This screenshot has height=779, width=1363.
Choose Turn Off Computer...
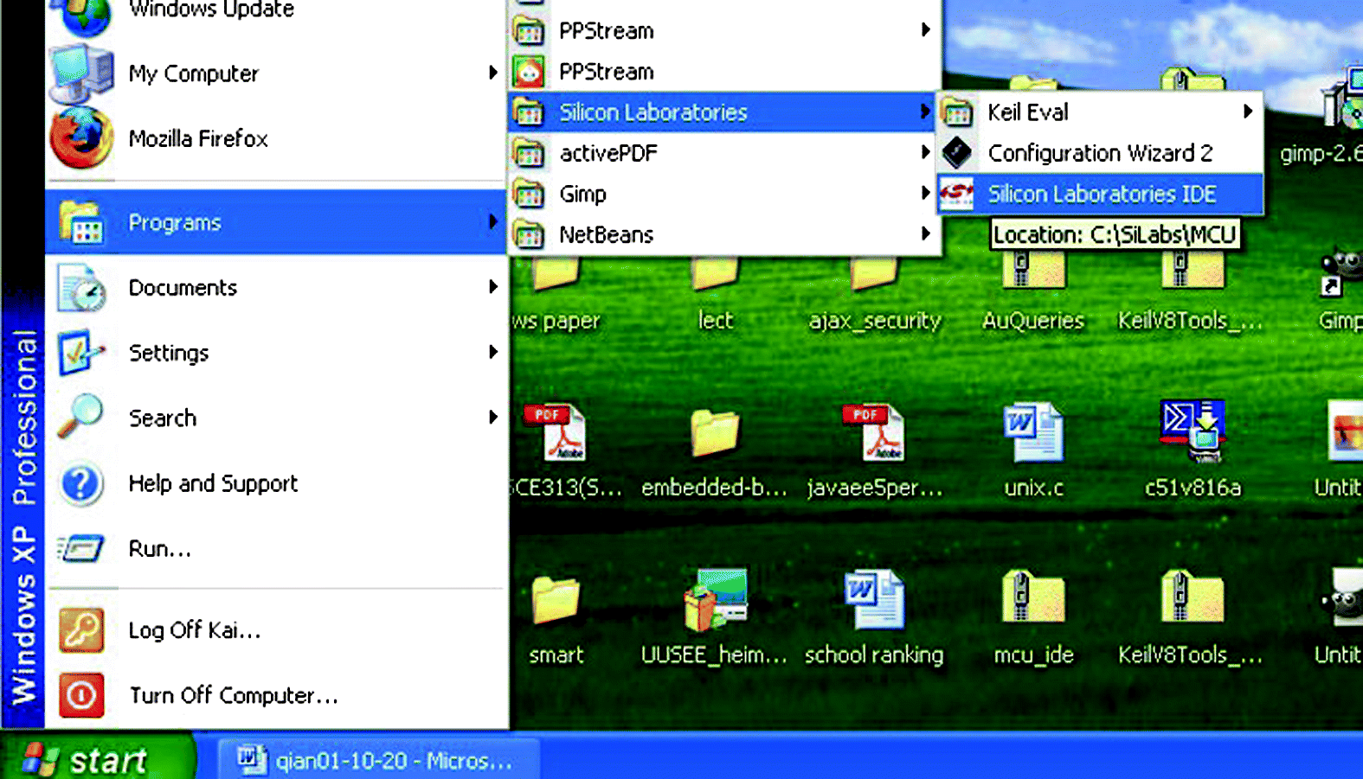coord(275,695)
